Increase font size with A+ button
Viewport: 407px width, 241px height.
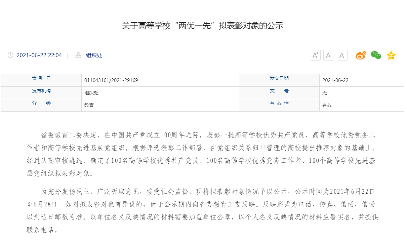tap(315, 55)
